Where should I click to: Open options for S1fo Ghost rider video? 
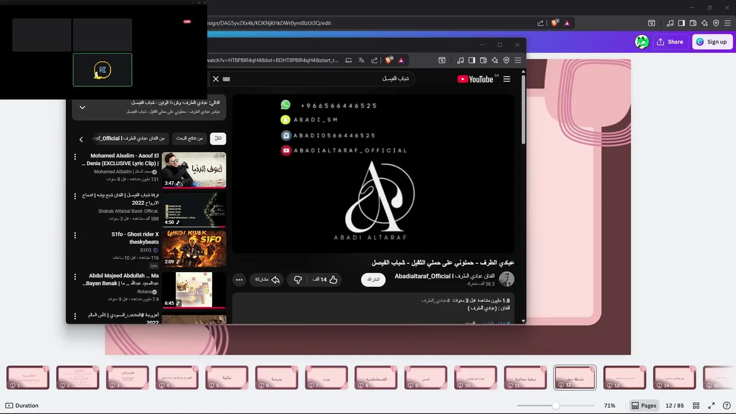click(75, 235)
